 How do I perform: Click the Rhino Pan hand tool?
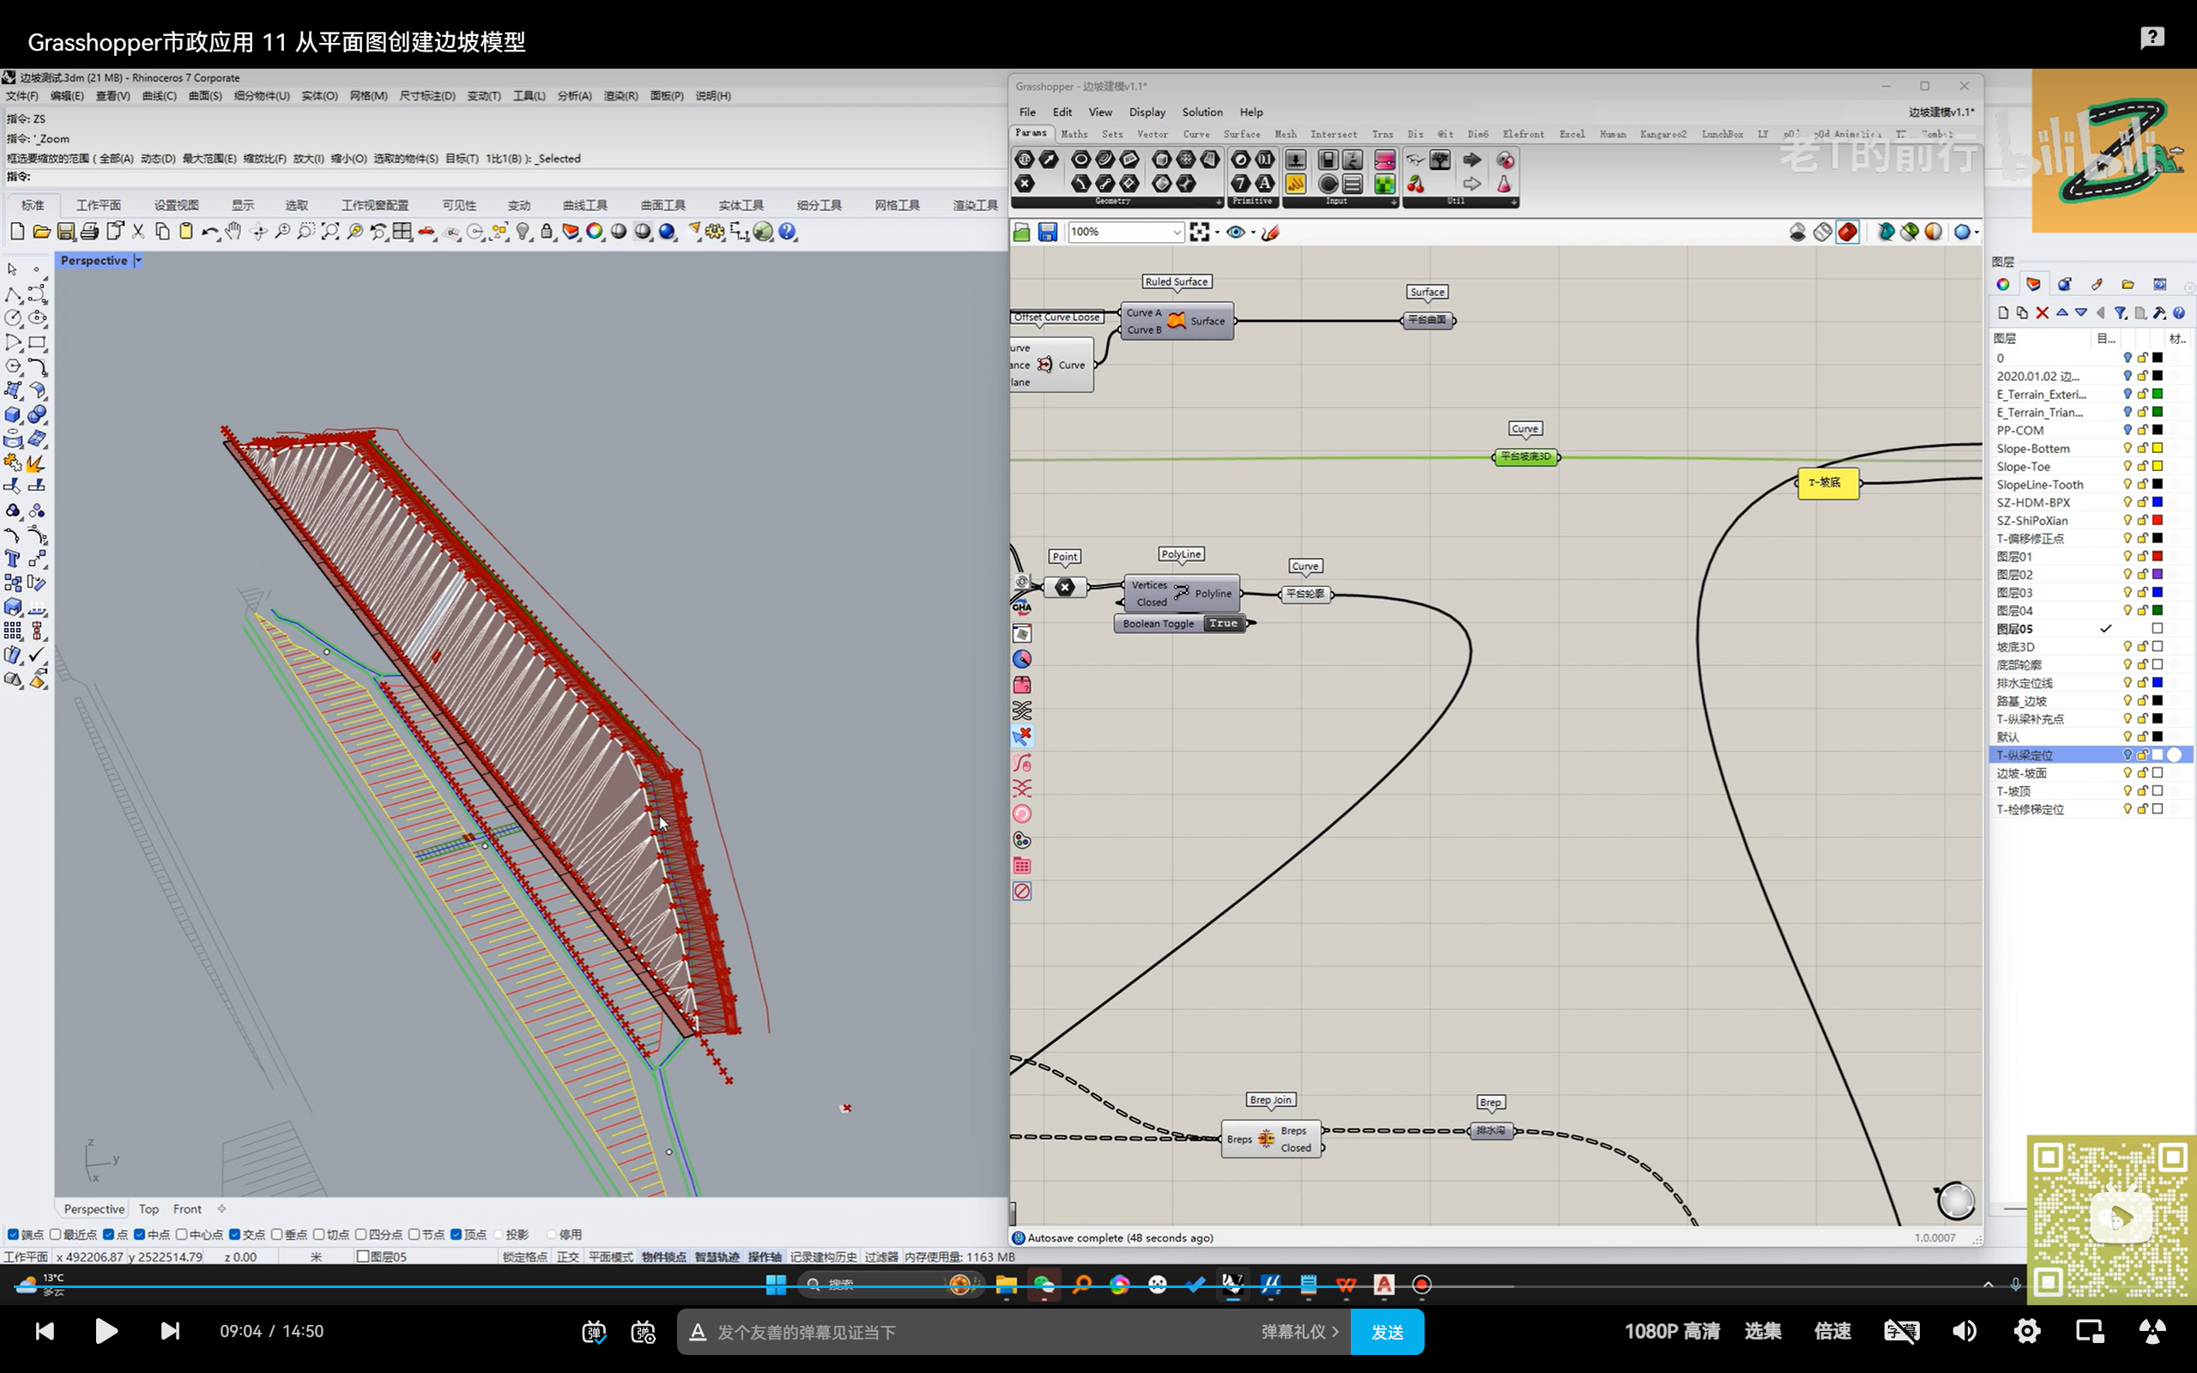coord(233,232)
